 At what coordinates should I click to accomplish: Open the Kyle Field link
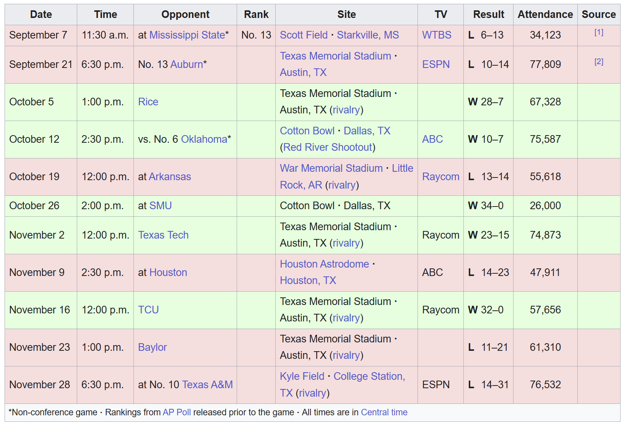pyautogui.click(x=302, y=376)
